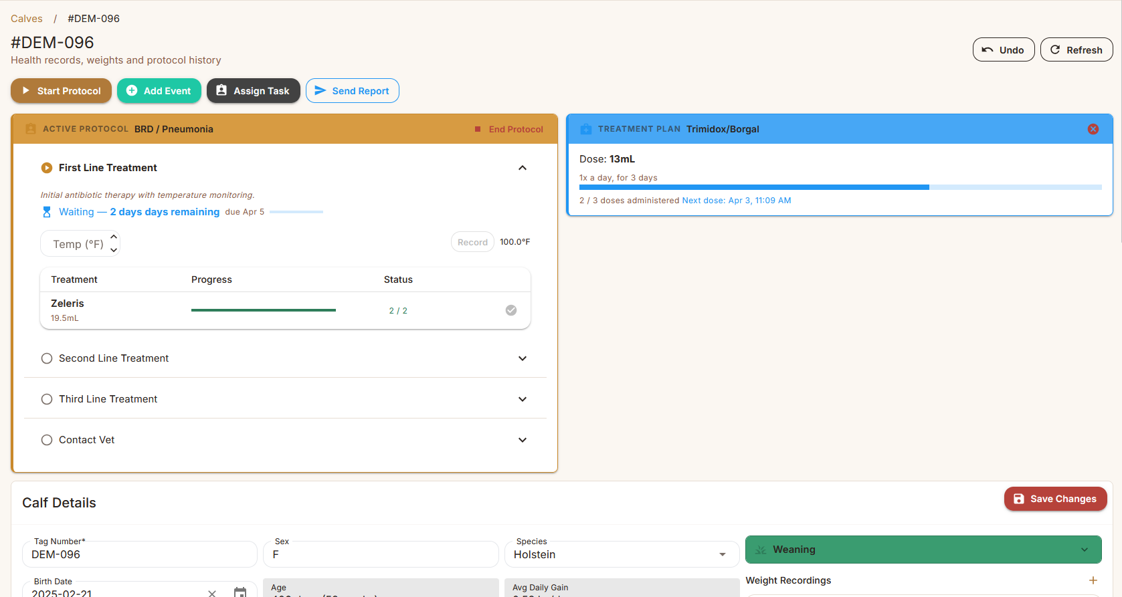Click the Zeleris completed checkmark icon
The image size is (1122, 597).
(x=510, y=310)
